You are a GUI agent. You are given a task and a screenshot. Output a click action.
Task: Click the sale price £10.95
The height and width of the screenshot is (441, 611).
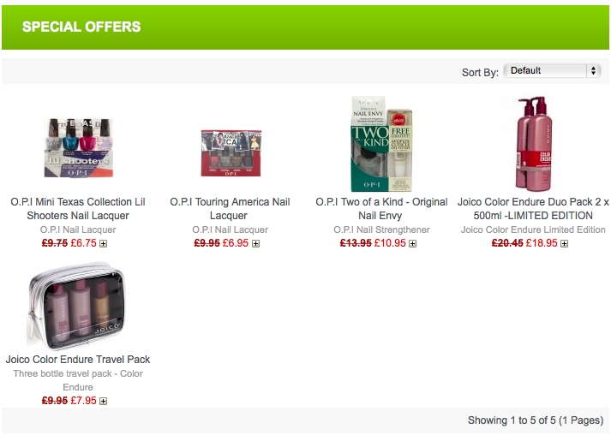coord(390,243)
